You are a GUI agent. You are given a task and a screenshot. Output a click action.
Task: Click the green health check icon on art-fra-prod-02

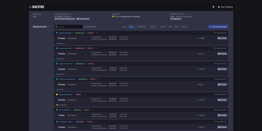click(57, 110)
